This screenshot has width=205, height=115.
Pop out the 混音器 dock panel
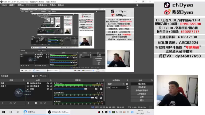(x=104, y=80)
